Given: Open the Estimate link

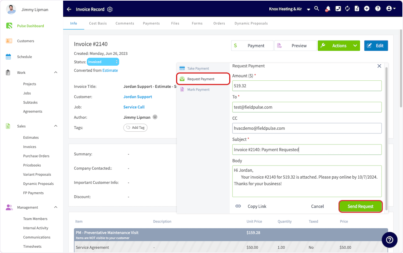Looking at the screenshot, I should (110, 70).
